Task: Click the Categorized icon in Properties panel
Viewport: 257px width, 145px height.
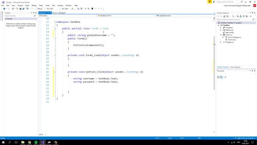Action: 218,77
